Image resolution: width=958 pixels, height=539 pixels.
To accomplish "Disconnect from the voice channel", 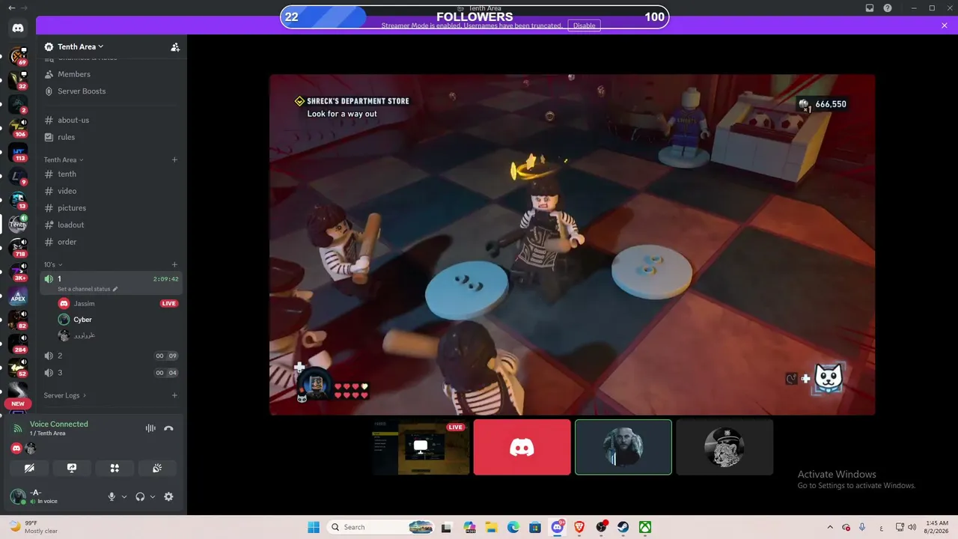I will point(168,428).
